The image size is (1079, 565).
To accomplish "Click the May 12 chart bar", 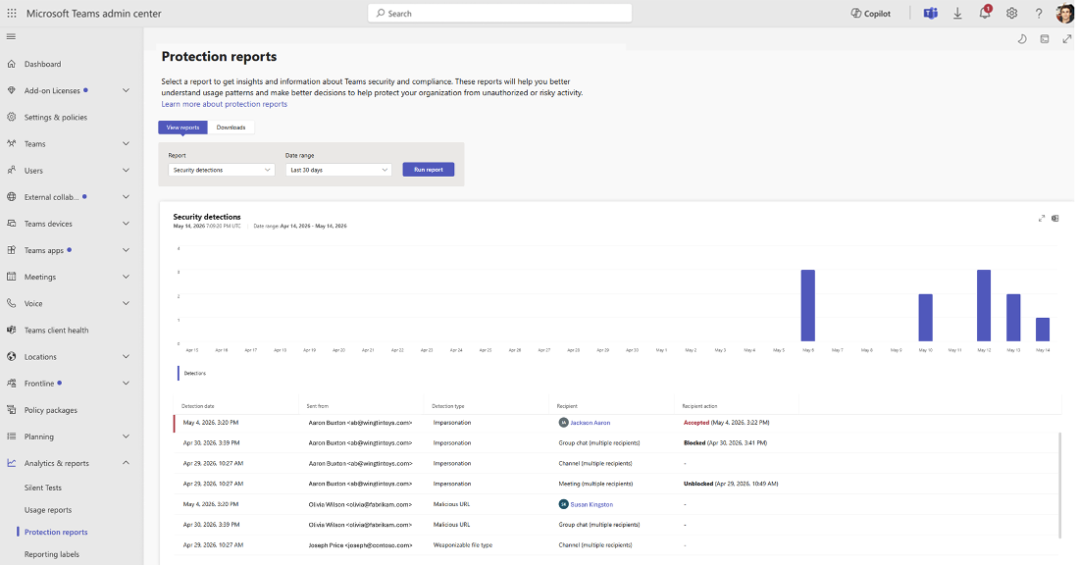I will tap(984, 306).
